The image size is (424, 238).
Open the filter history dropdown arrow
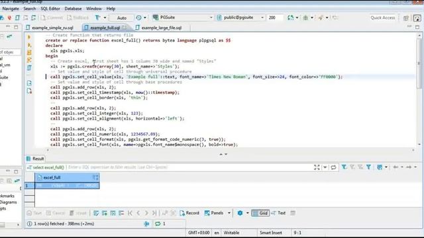[325, 167]
